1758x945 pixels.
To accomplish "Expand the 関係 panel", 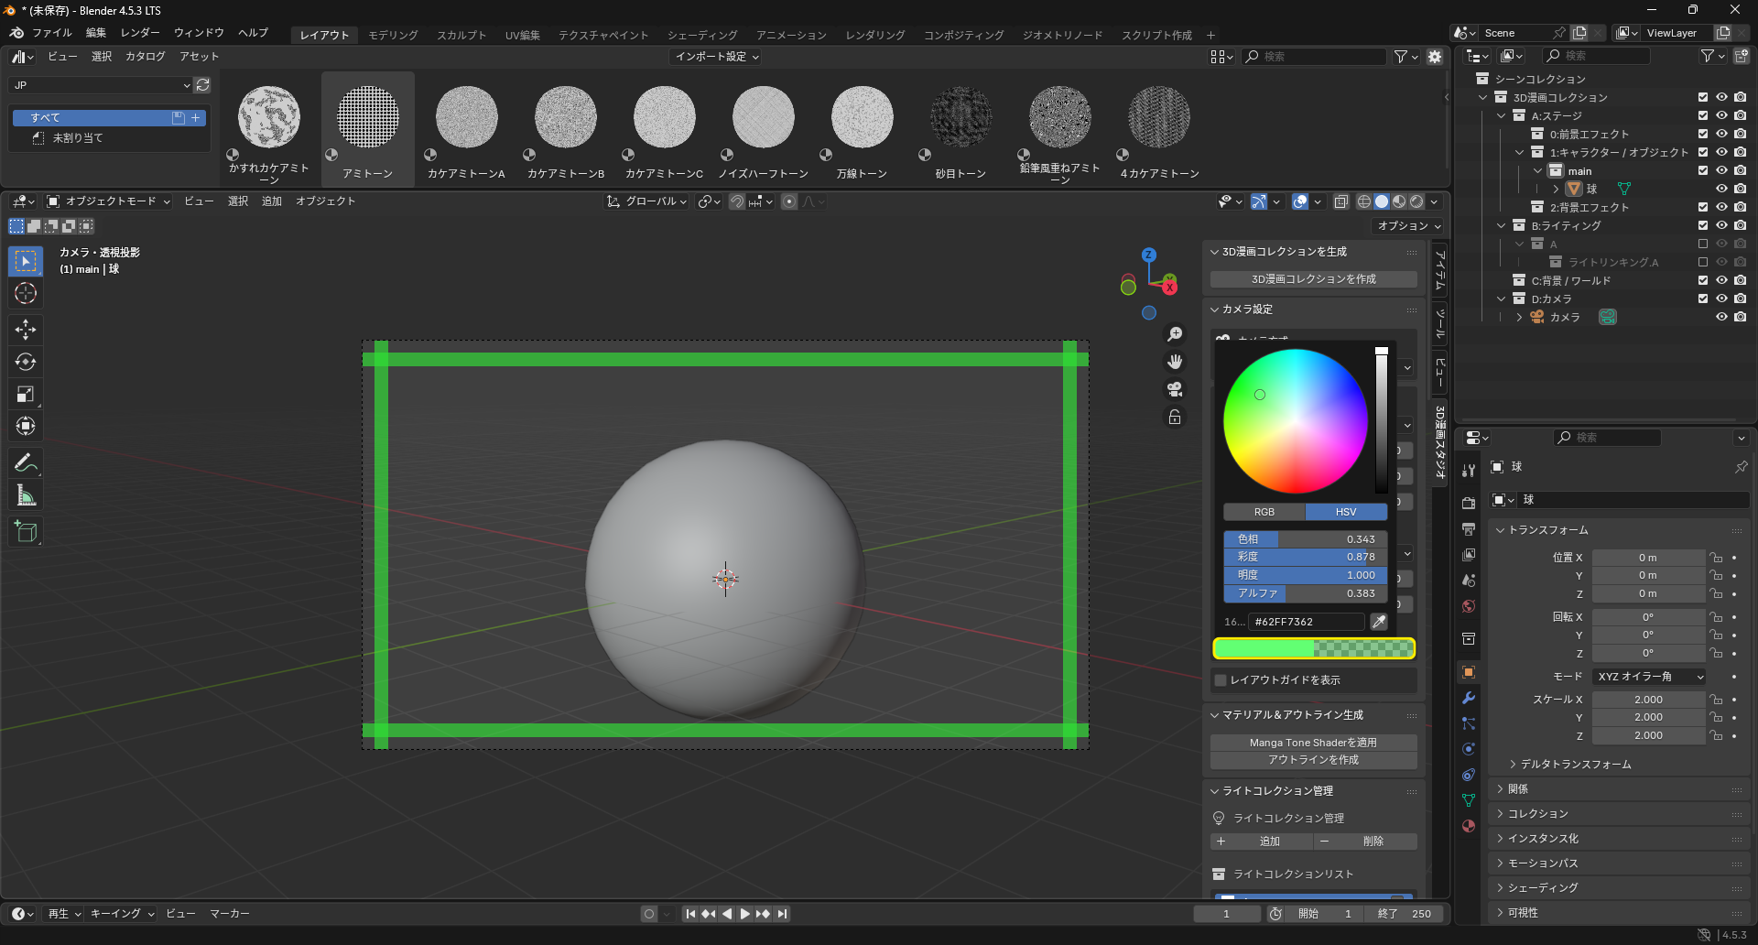I will coord(1518,789).
